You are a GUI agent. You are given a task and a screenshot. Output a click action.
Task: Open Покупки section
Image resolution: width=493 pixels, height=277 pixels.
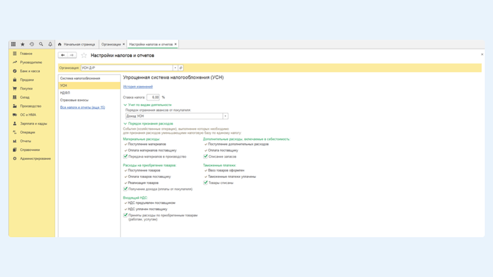(26, 89)
